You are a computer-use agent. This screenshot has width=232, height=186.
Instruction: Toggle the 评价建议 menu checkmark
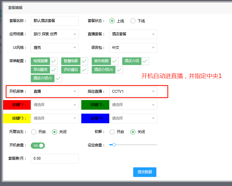click(x=84, y=70)
